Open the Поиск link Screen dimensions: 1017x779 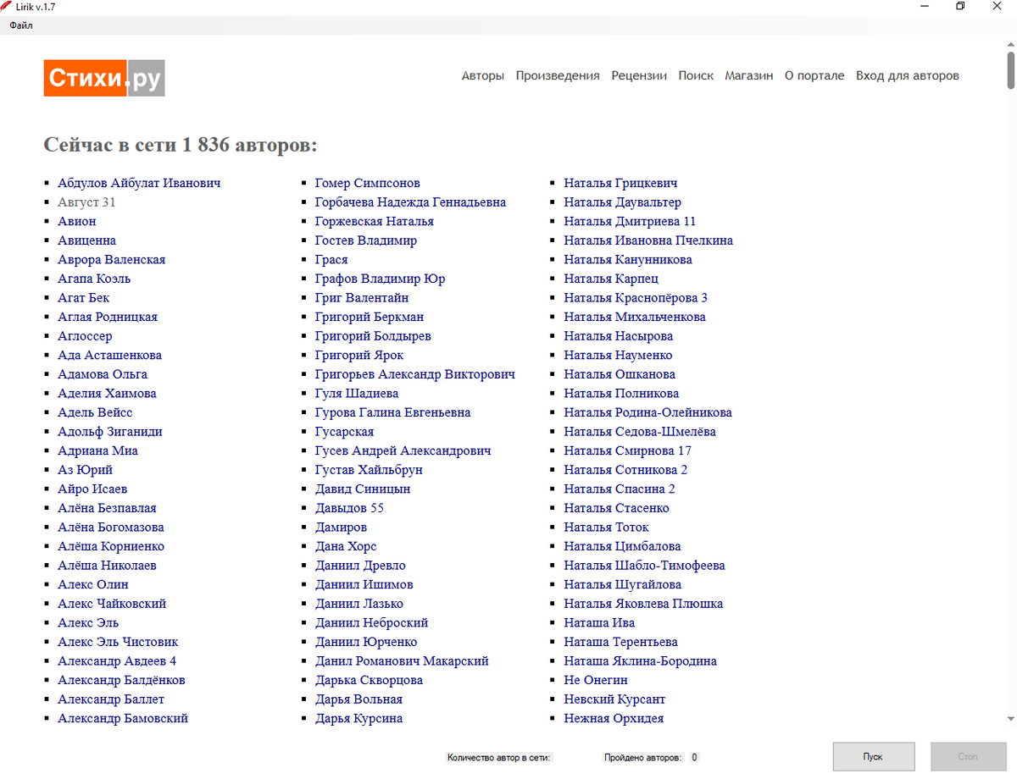696,75
